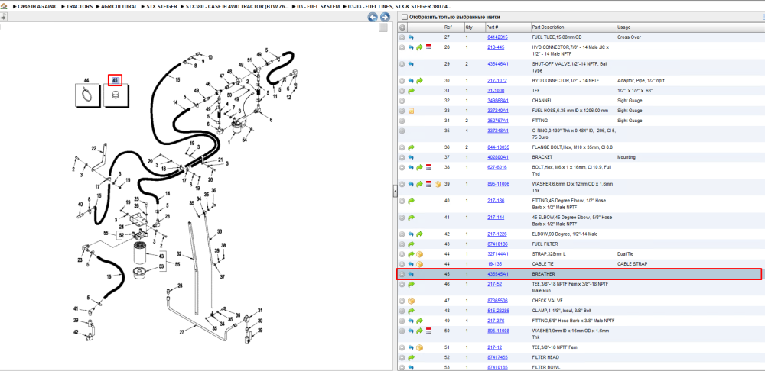The height and width of the screenshot is (371, 765).
Task: Click blue back-arrow icon in SHUT-OFF VALVE row
Action: click(x=411, y=64)
